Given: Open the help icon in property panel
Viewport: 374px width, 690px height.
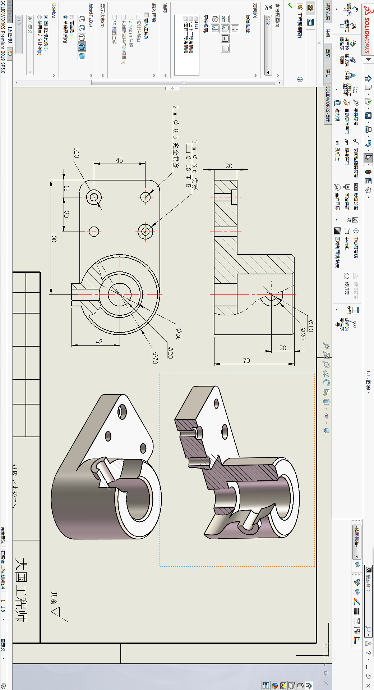Looking at the screenshot, I should click(300, 79).
